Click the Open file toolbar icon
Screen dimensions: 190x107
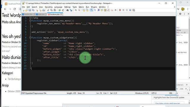pos(26,10)
